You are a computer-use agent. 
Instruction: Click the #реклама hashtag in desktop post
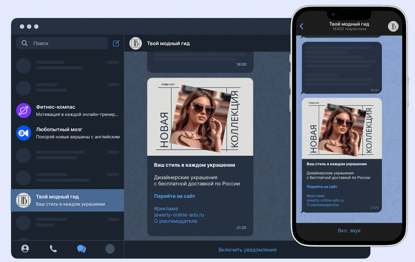[166, 209]
